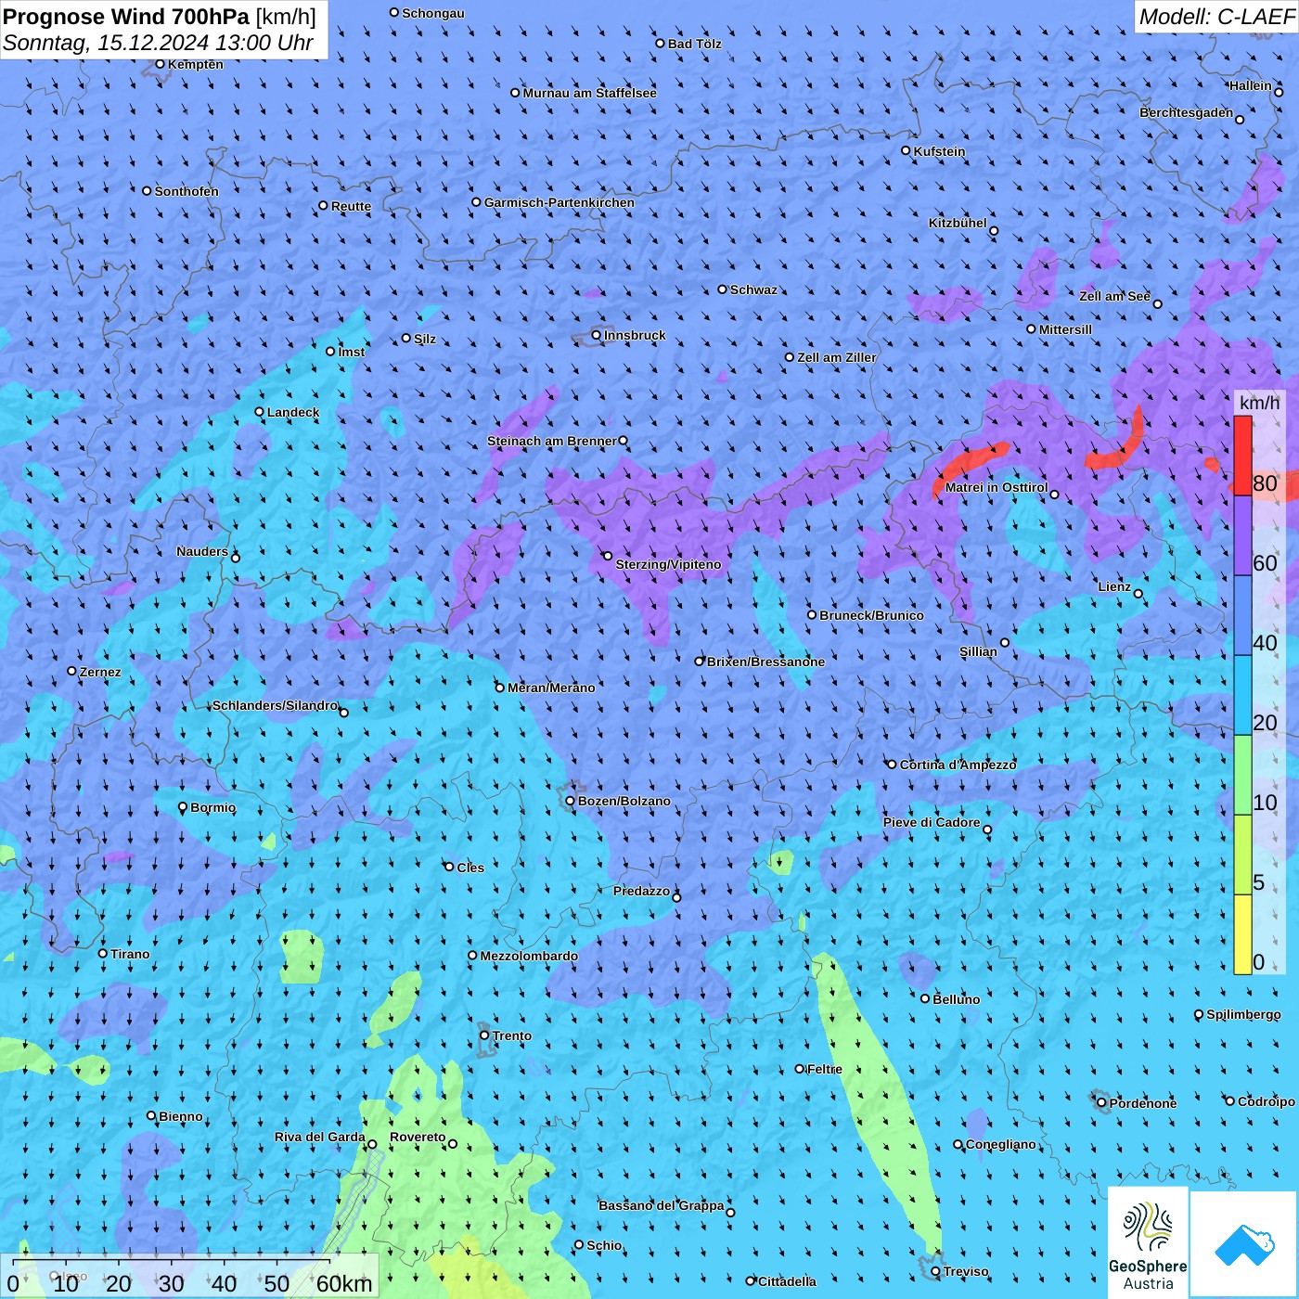Viewport: 1299px width, 1299px height.
Task: Click the 'Mittersill' label
Action: pos(1066,329)
